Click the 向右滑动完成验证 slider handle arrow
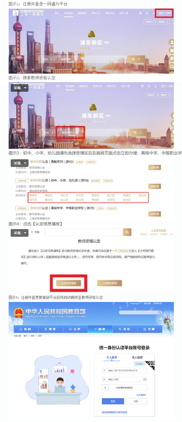Viewport: 182px width, 422px height. [x=105, y=388]
